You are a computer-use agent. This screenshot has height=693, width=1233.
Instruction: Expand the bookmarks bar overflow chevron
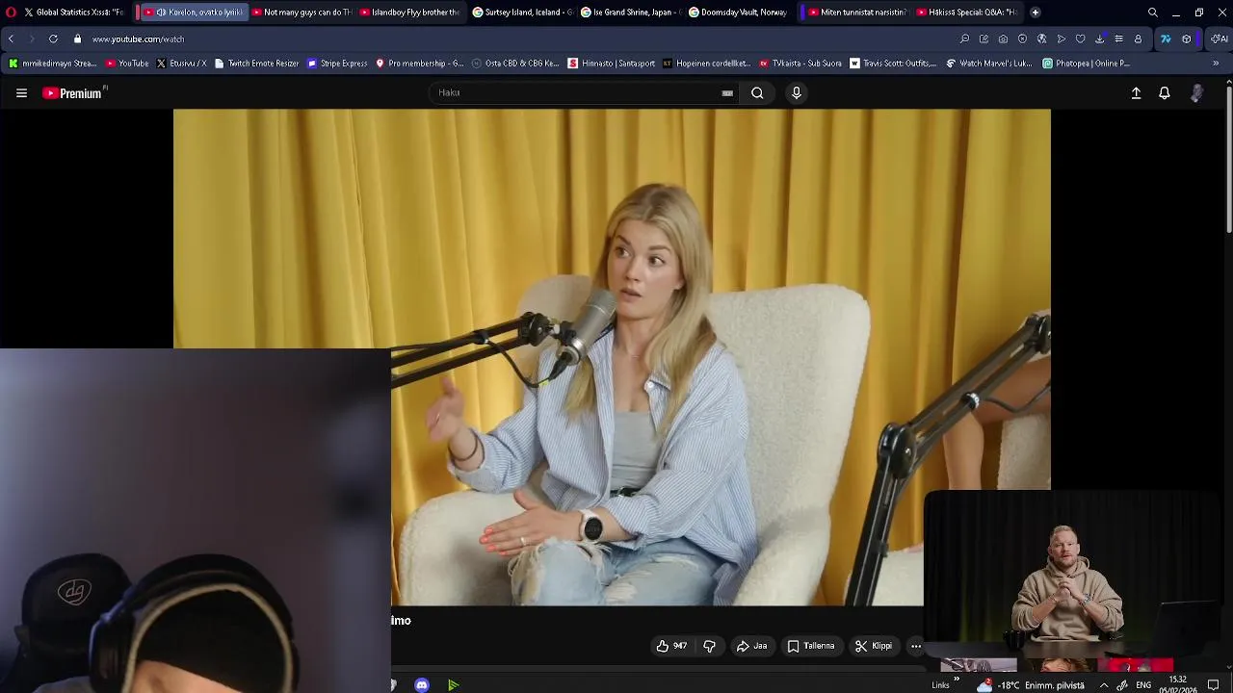point(1216,64)
